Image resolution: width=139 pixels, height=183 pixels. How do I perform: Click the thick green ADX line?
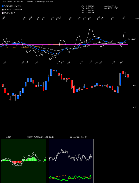(x=70, y=177)
